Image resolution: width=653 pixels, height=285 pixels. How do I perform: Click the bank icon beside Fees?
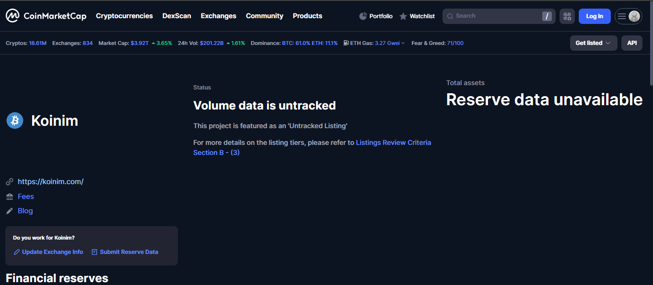(x=10, y=197)
